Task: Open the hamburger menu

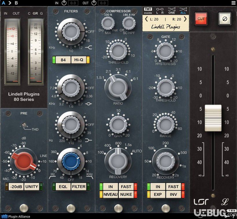Action: [x=234, y=3]
